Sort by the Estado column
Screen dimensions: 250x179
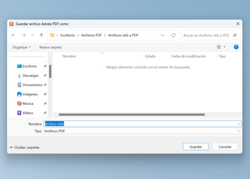(150, 56)
